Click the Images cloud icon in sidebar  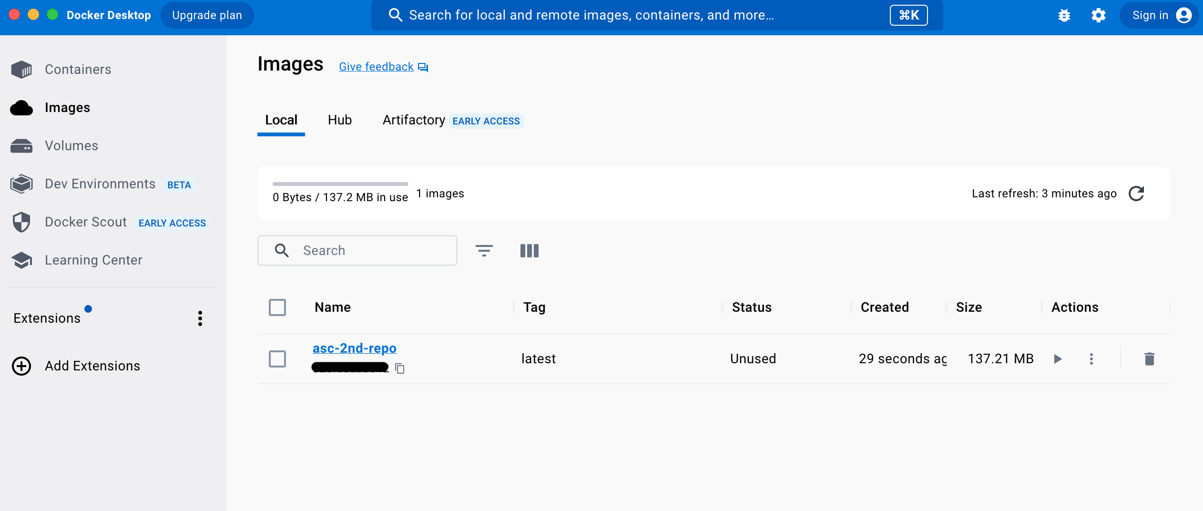[x=21, y=108]
